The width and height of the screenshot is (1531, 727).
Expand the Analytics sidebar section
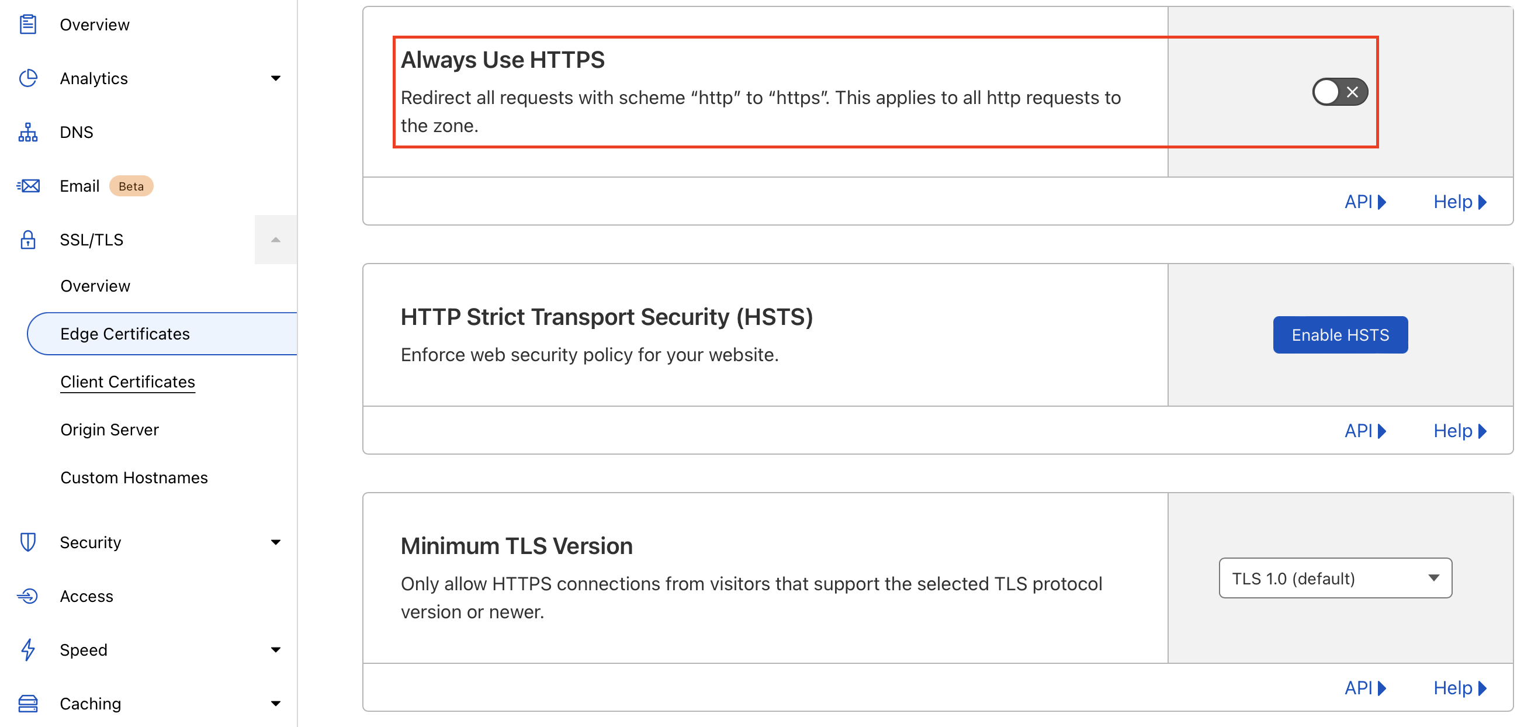coord(276,78)
